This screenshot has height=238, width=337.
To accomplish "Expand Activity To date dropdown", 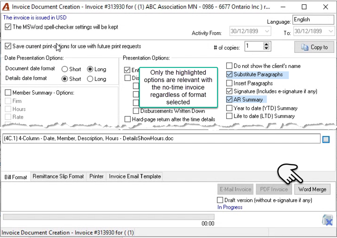I will point(331,31).
